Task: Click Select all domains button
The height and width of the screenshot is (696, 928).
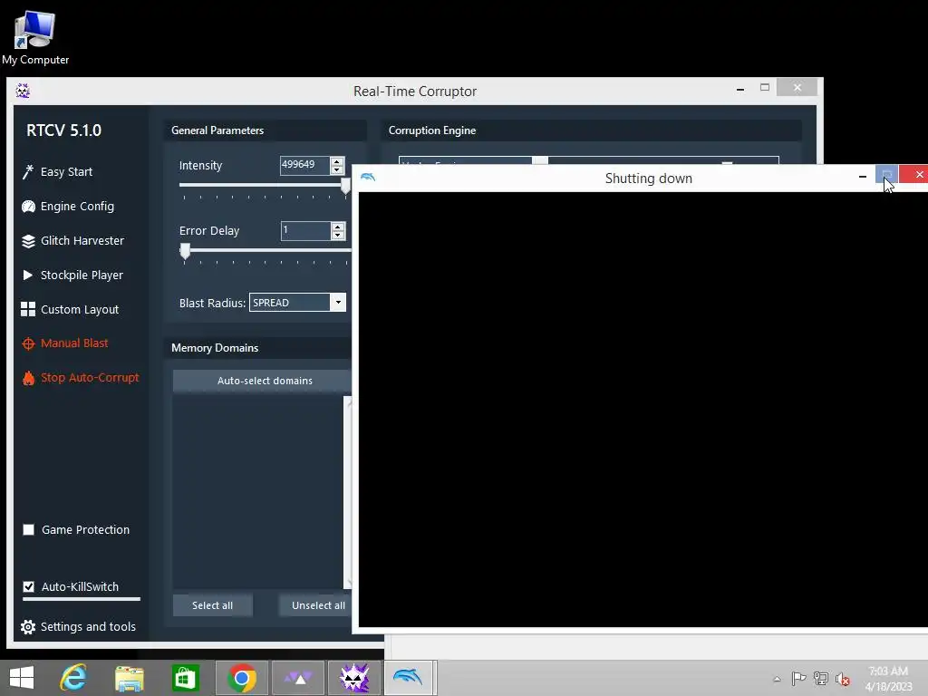Action: 212,605
